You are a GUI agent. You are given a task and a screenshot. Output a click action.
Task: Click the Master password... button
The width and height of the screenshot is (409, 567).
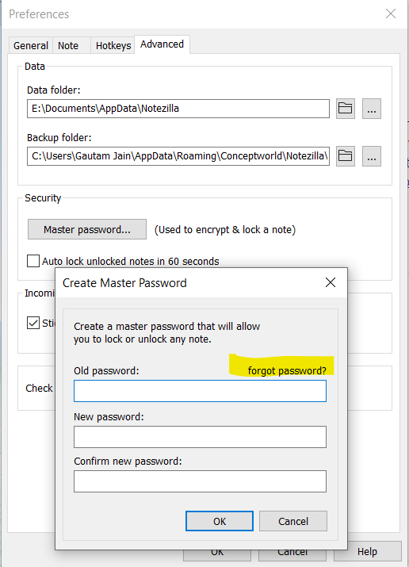(x=87, y=229)
